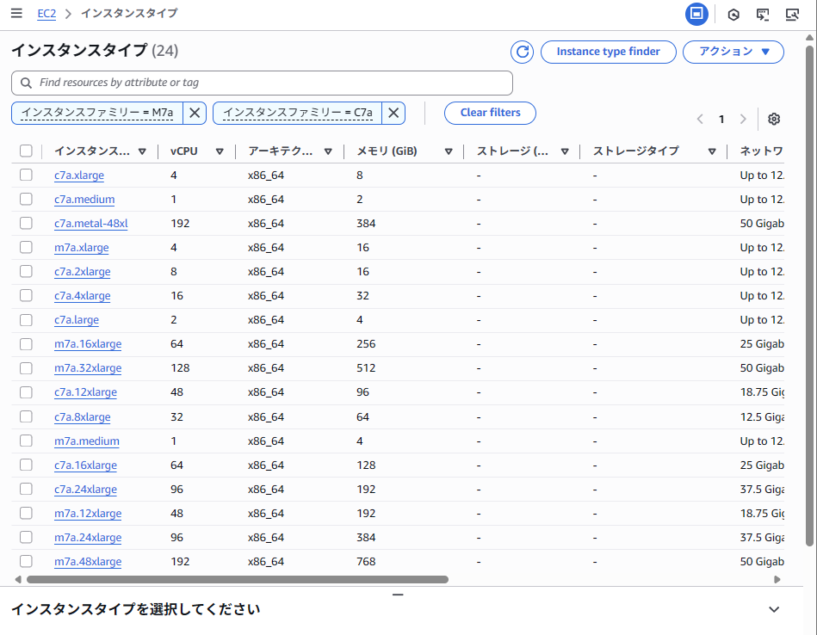Go to next page arrow
The height and width of the screenshot is (635, 817).
pos(743,119)
